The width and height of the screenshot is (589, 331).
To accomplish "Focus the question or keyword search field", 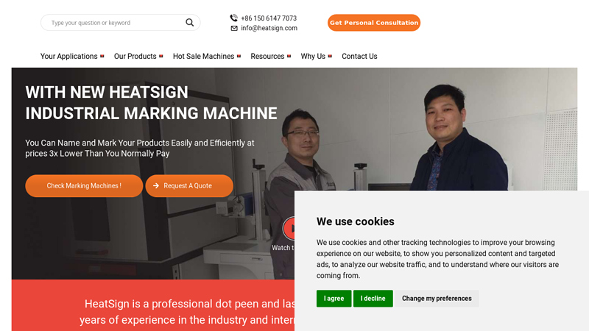I will click(120, 23).
